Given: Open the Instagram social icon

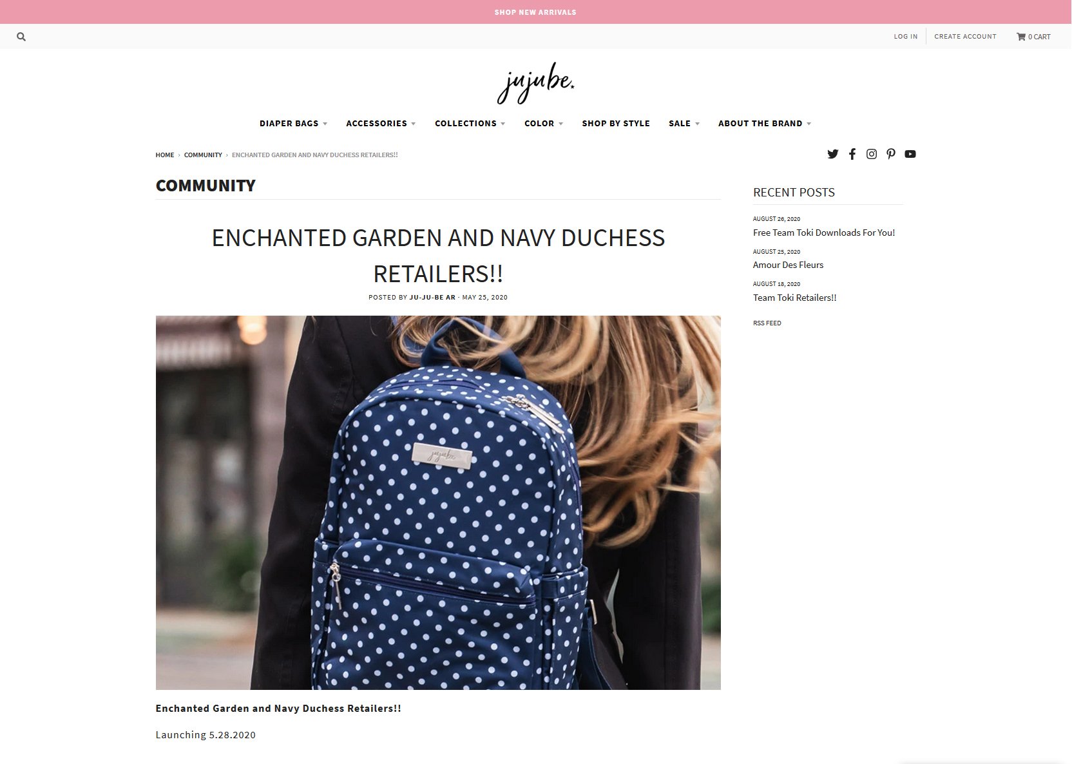Looking at the screenshot, I should click(x=872, y=154).
